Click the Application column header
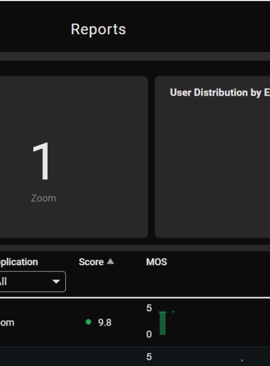270x366 pixels. 19,262
